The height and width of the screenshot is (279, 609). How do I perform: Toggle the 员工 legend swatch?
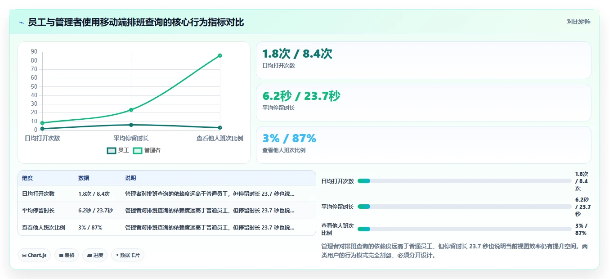(112, 151)
